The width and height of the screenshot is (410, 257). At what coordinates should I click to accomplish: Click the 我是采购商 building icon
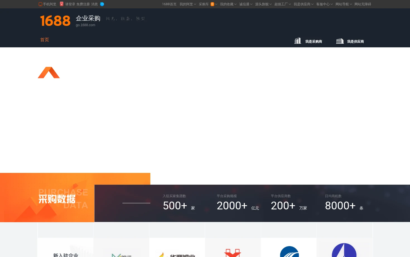tap(298, 41)
